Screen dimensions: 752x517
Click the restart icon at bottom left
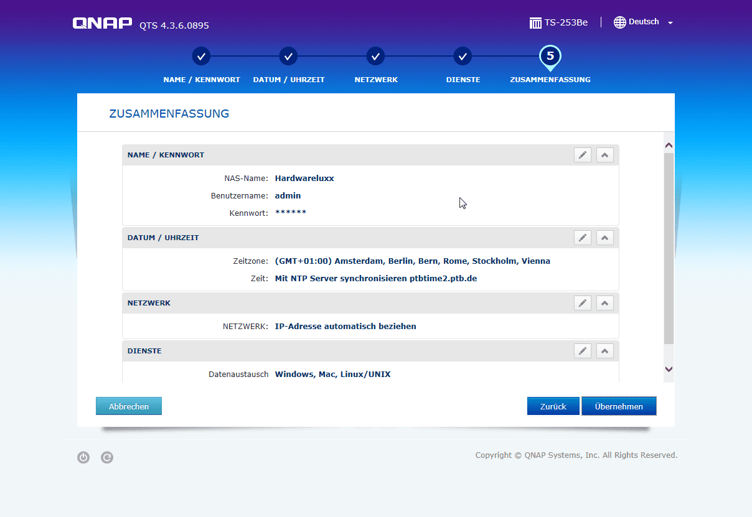pos(107,458)
